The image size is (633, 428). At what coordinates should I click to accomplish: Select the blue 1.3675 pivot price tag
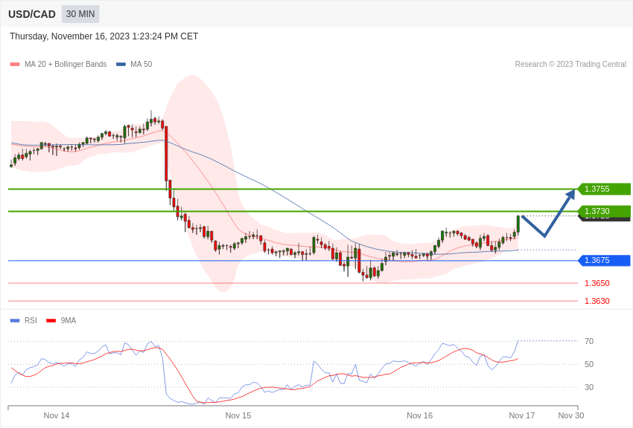click(604, 260)
